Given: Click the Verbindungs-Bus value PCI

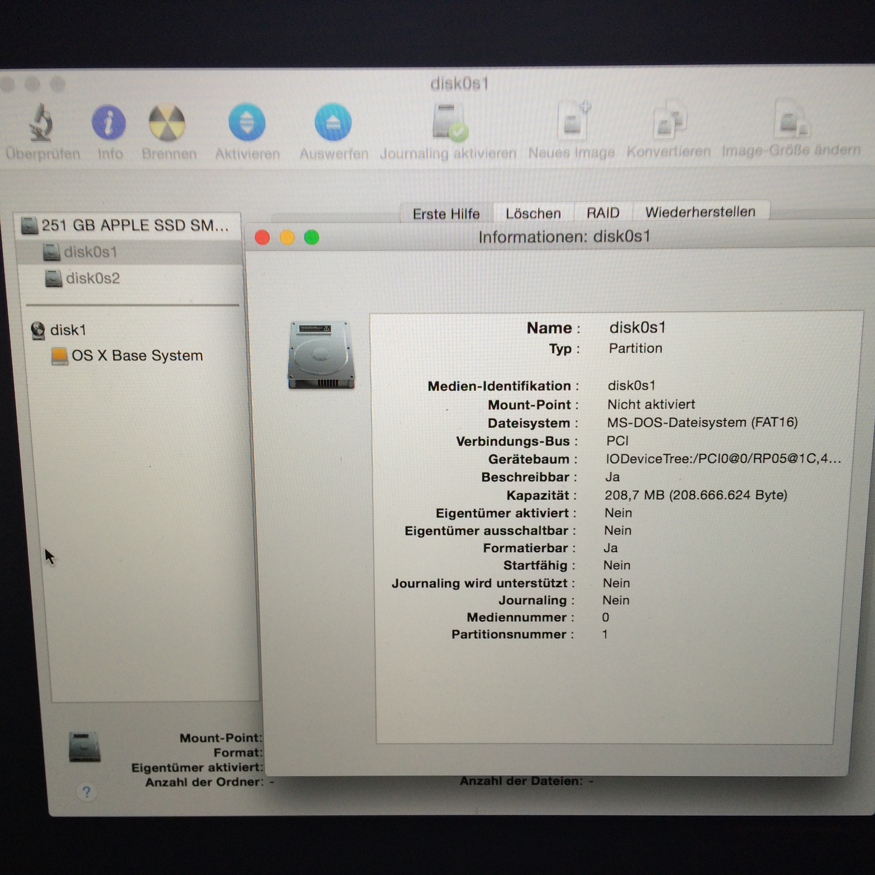Looking at the screenshot, I should point(617,441).
